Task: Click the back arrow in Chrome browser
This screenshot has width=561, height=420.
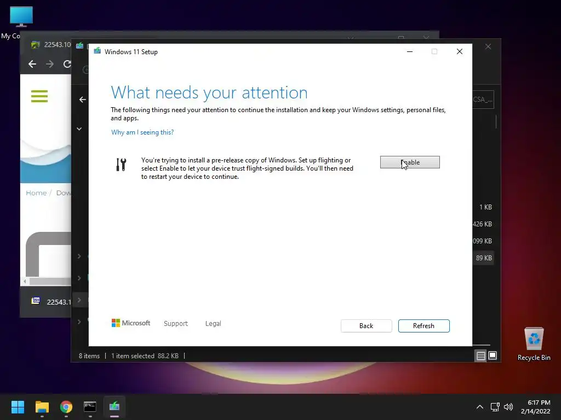Action: (x=32, y=64)
